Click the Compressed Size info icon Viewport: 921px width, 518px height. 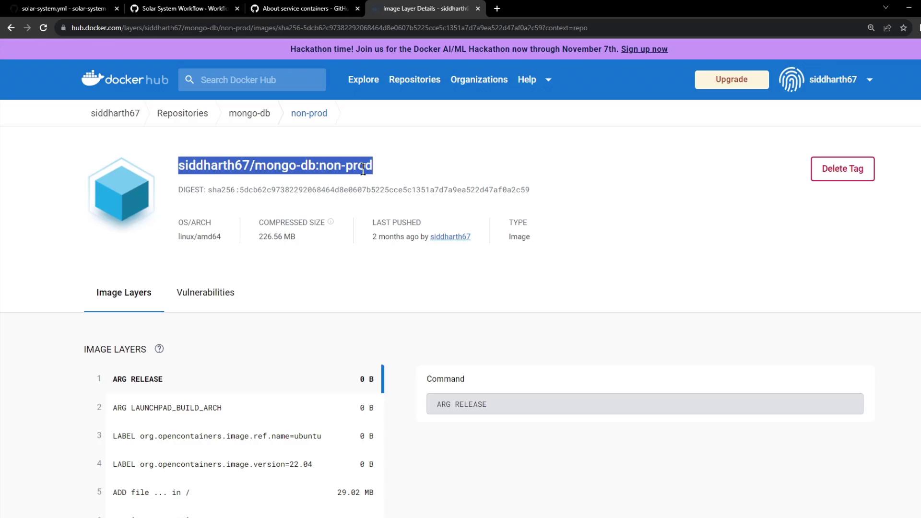click(331, 222)
